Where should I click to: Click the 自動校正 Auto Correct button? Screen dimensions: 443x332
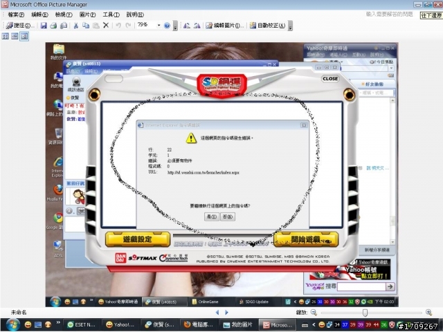pos(267,26)
